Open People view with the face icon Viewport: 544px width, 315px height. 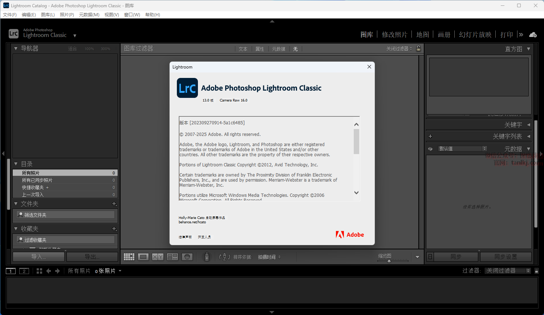coord(187,257)
